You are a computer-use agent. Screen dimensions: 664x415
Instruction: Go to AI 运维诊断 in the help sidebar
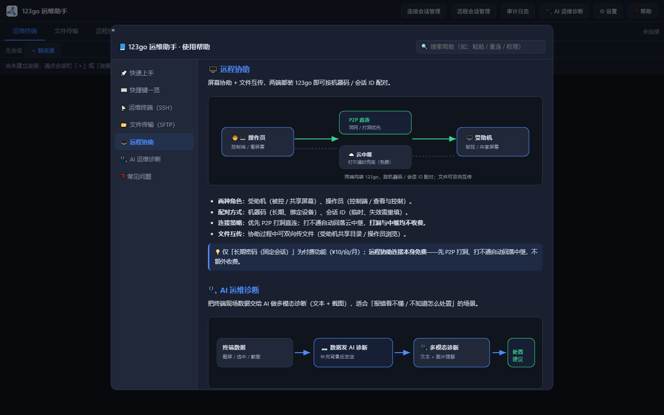pos(154,159)
